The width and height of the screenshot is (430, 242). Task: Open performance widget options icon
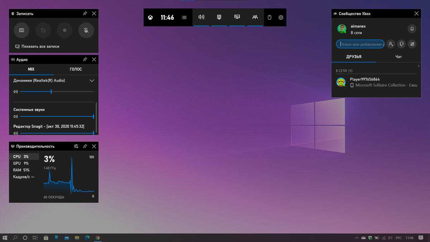pyautogui.click(x=76, y=146)
